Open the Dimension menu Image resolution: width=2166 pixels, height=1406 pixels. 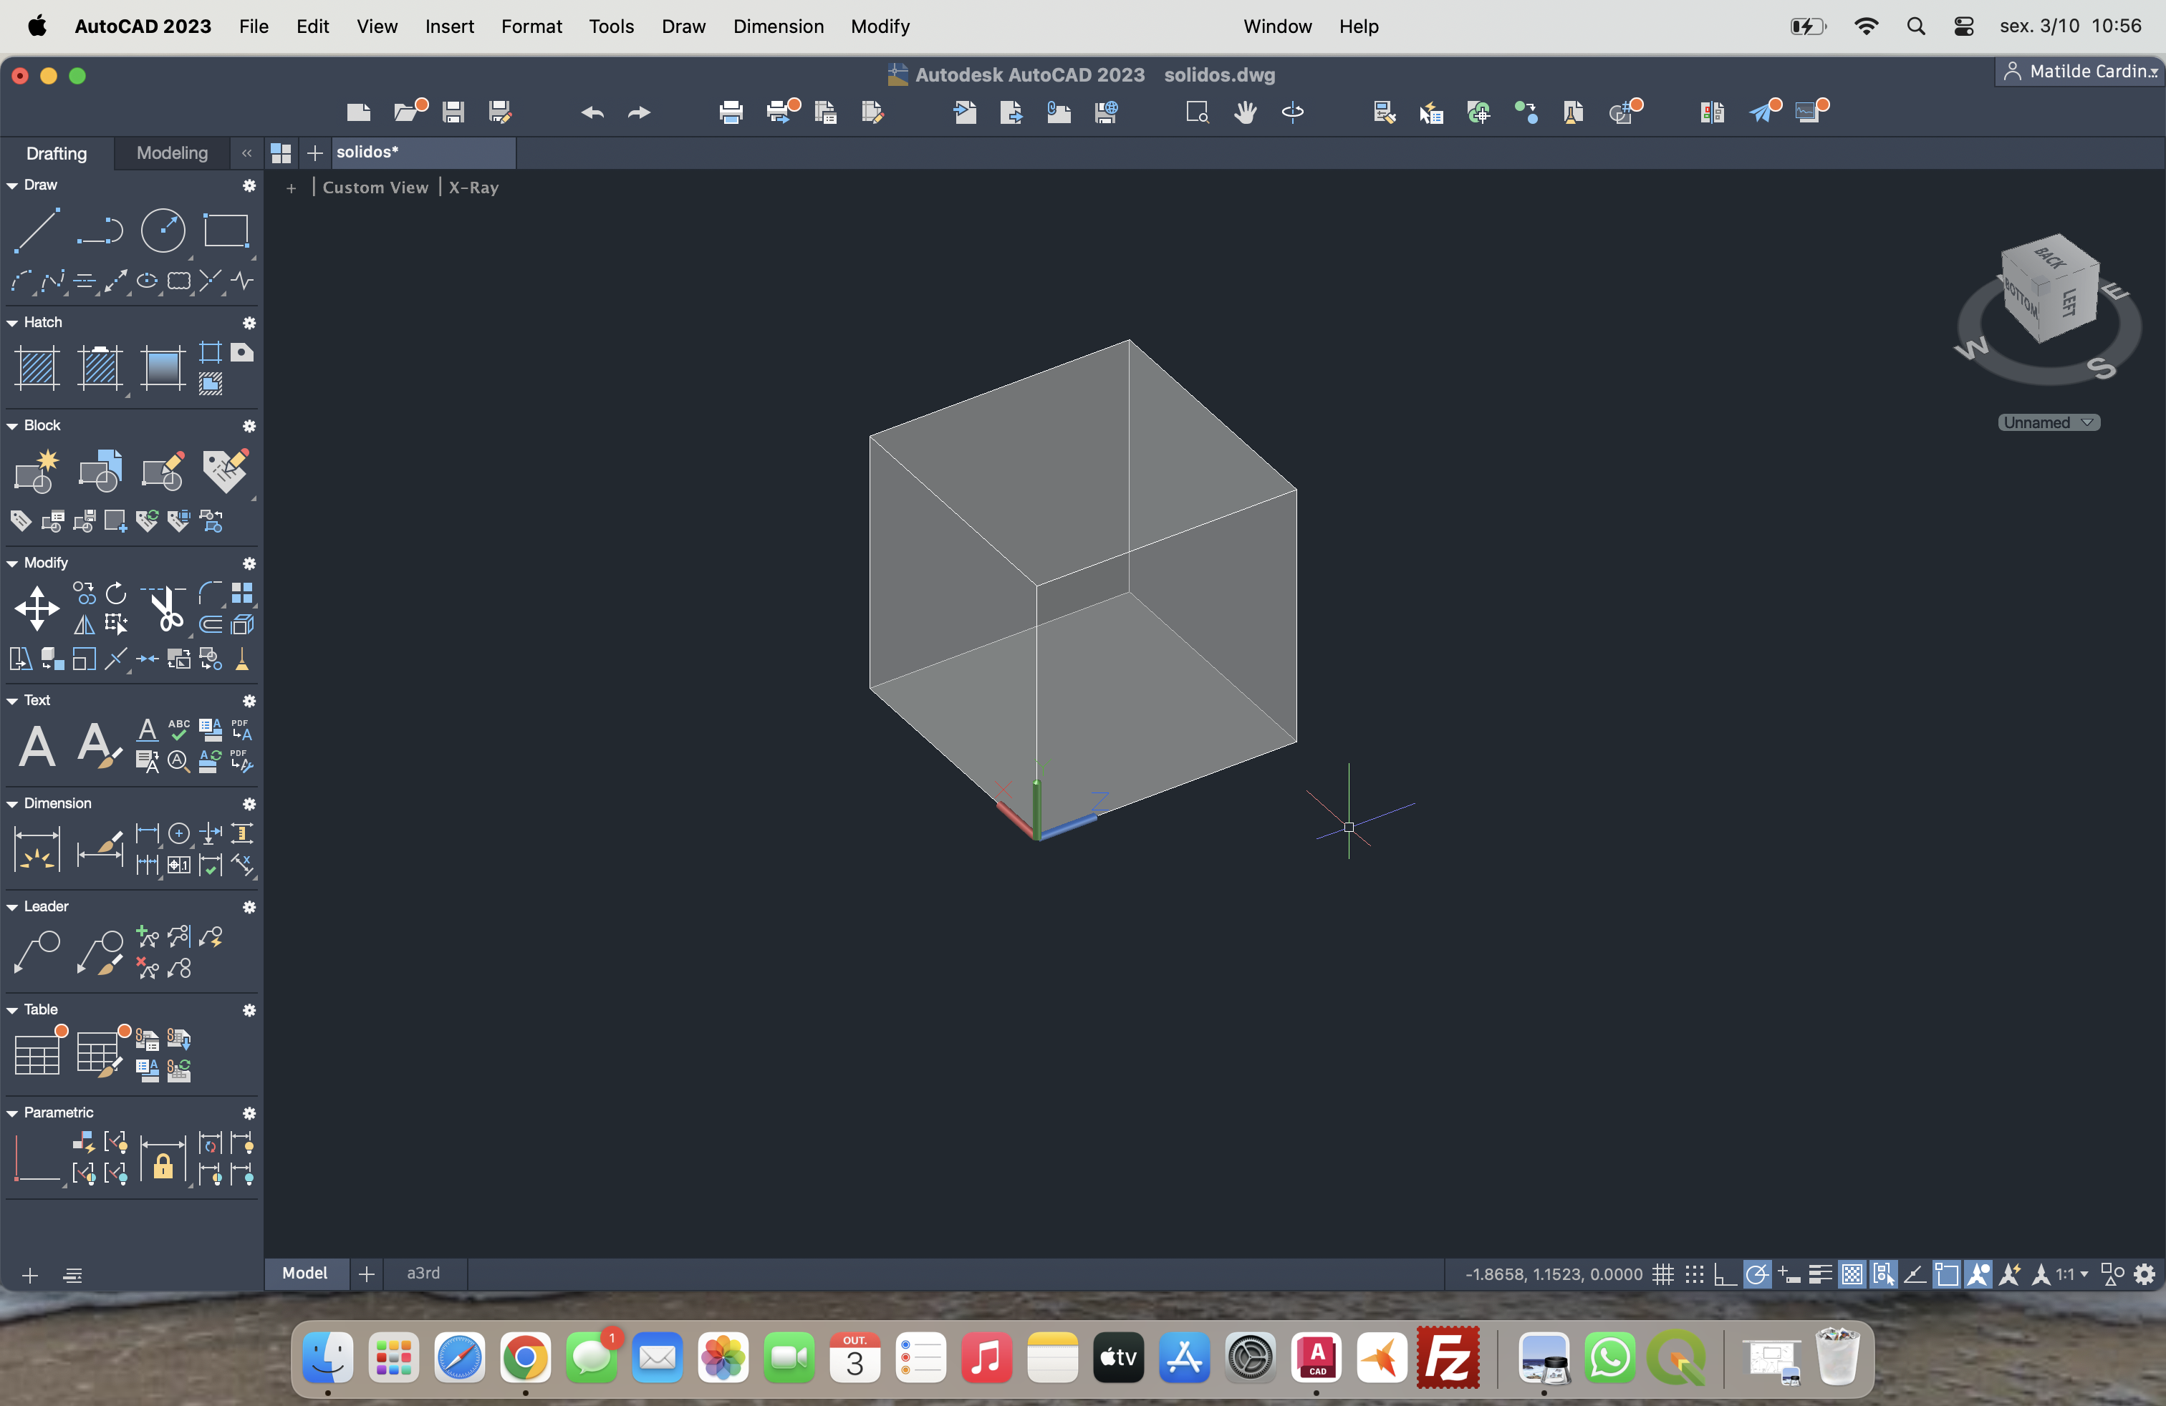(x=778, y=26)
